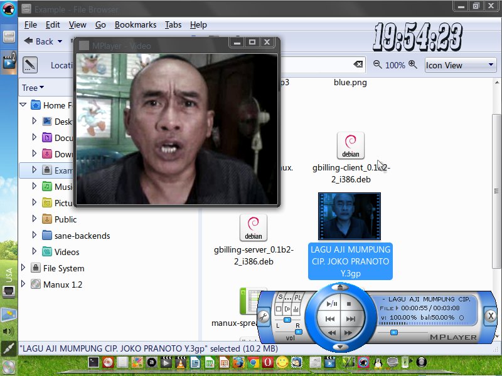This screenshot has width=502, height=376.
Task: Click the 100% zoom level label
Action: 395,65
